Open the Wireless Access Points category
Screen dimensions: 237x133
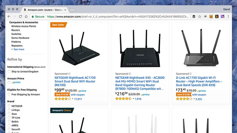(x=24, y=26)
